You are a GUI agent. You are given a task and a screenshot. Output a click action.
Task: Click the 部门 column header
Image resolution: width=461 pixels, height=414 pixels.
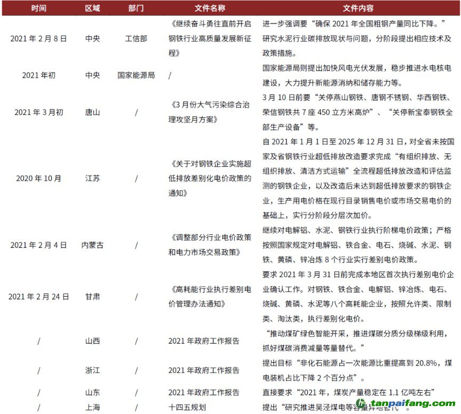tap(136, 8)
